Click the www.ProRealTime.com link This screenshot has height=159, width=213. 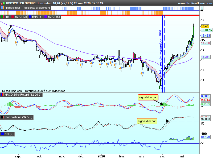pos(195,3)
